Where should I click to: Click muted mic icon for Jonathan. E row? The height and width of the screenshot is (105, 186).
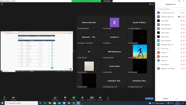[181, 52]
